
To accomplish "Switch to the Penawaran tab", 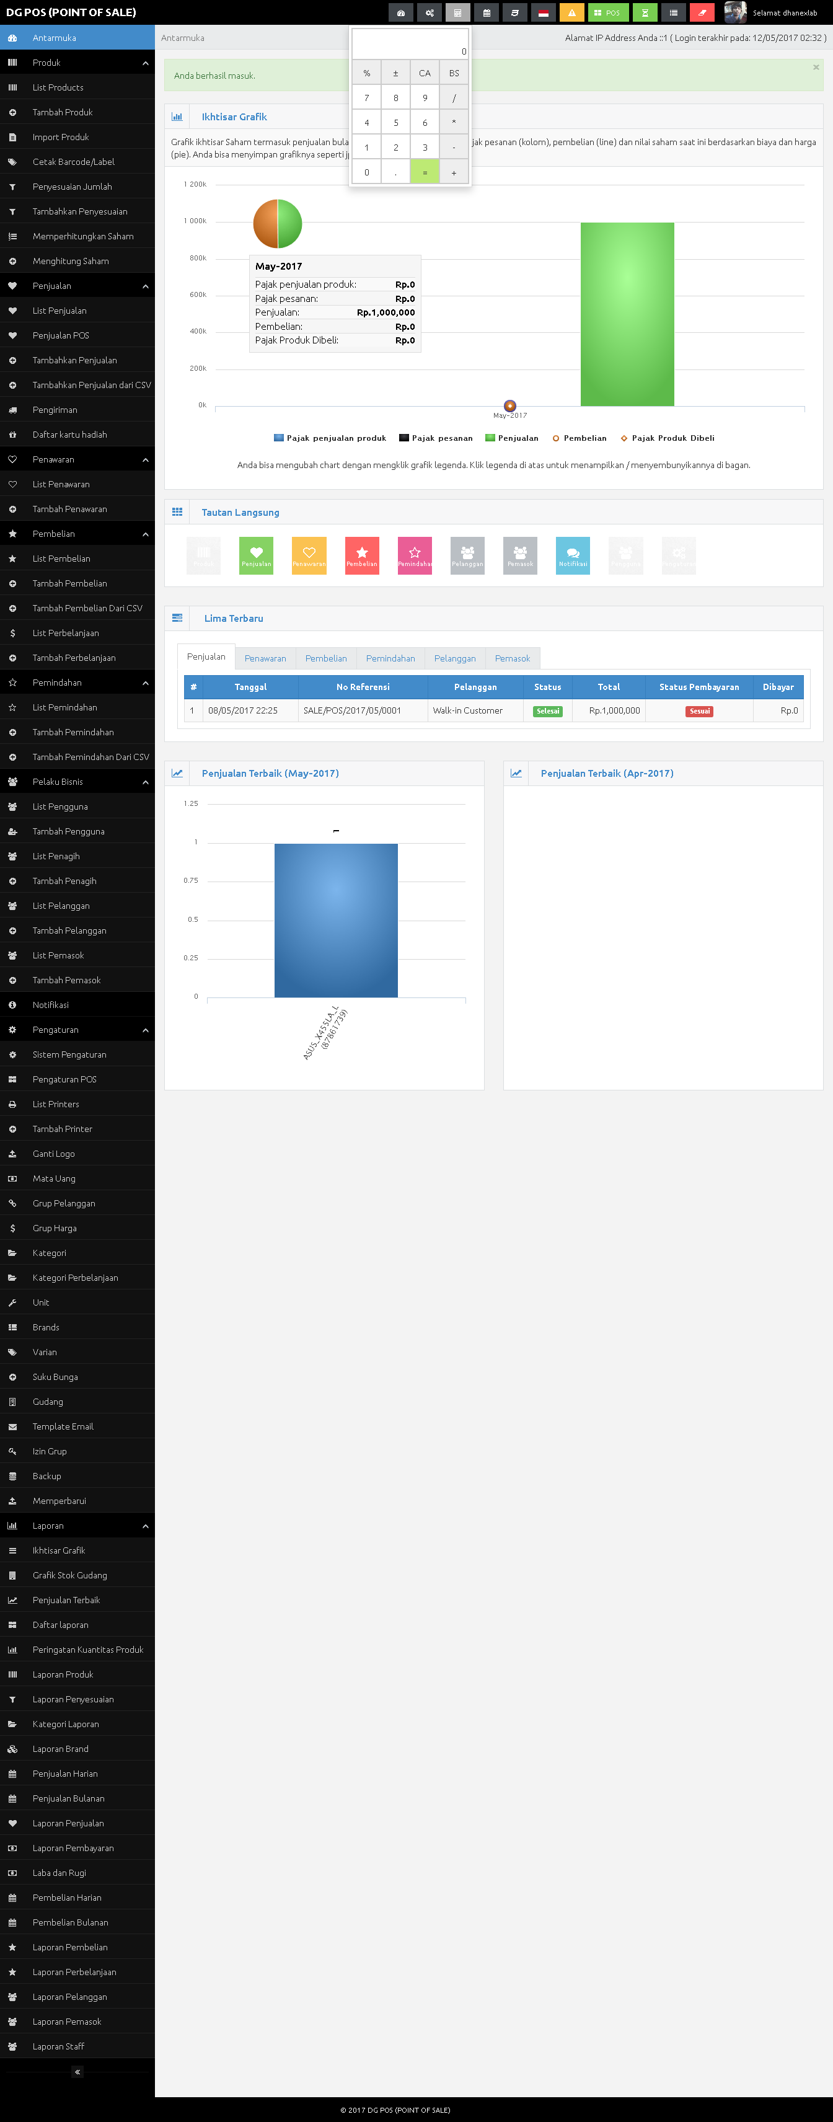I will (x=265, y=658).
